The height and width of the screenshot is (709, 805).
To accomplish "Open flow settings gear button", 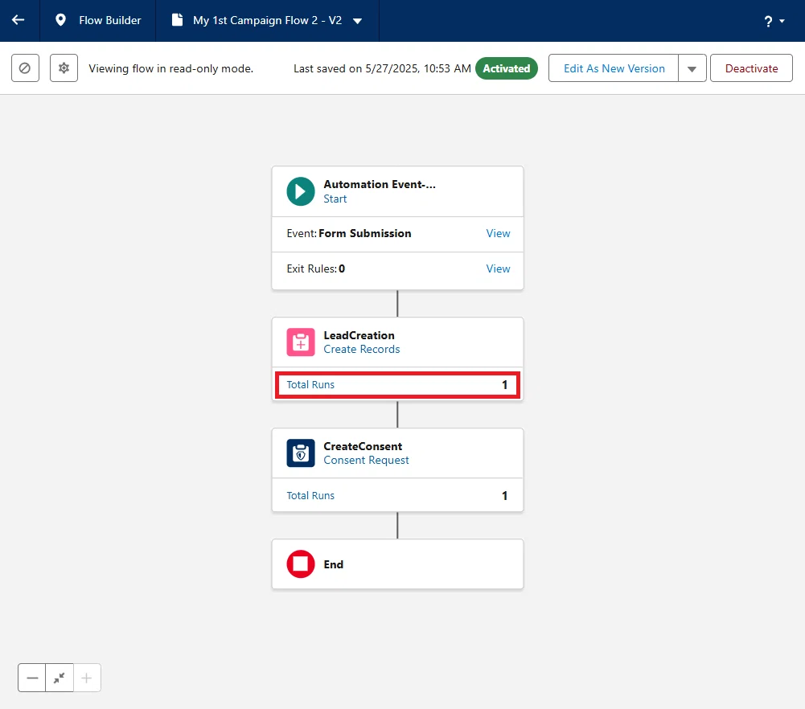I will pyautogui.click(x=64, y=68).
